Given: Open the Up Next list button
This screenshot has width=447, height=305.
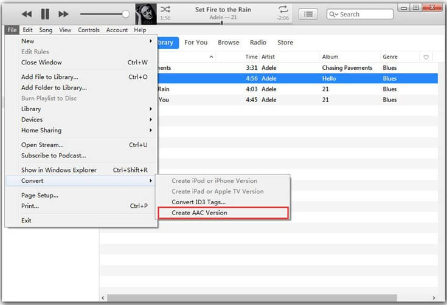Looking at the screenshot, I should tap(308, 14).
